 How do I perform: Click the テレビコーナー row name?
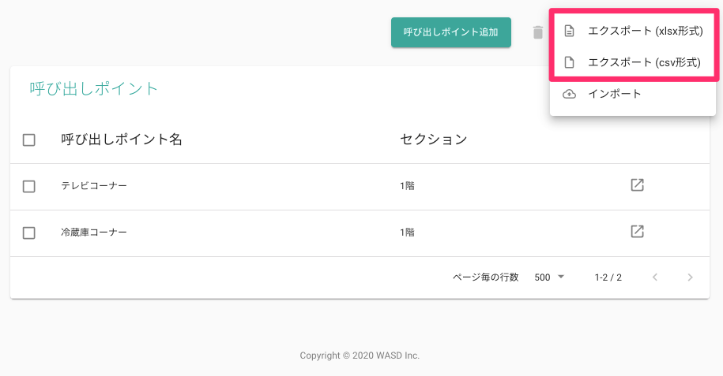tap(94, 185)
